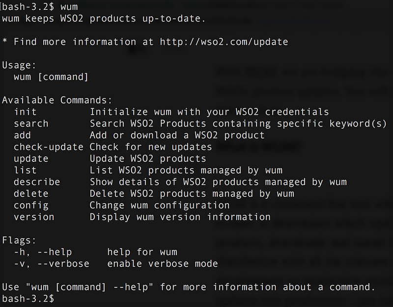Click the 'config' command name
The width and height of the screenshot is (393, 307).
(x=31, y=205)
